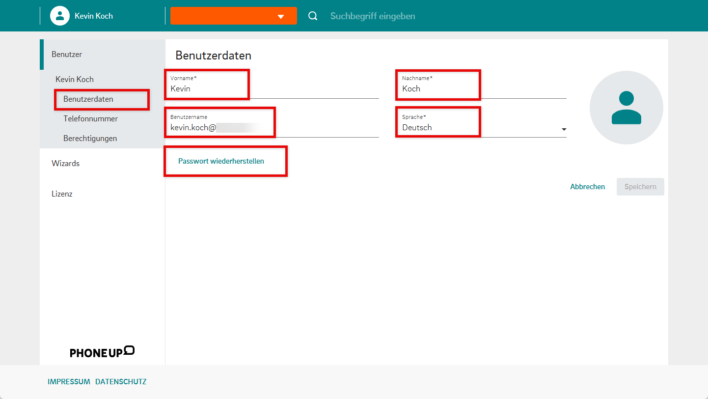Open the Wizards section
708x399 pixels.
tap(65, 164)
